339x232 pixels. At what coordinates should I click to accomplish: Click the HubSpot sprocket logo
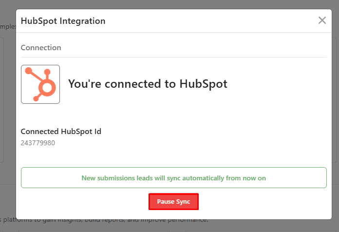coord(40,84)
